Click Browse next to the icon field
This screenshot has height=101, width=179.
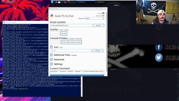[x=98, y=50]
